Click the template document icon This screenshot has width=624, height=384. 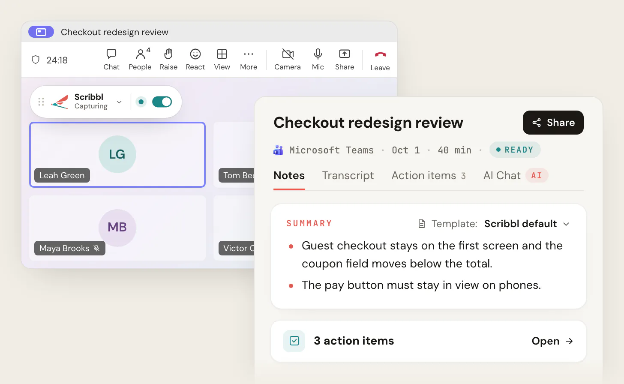[422, 224]
